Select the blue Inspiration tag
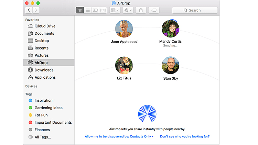 pos(43,101)
